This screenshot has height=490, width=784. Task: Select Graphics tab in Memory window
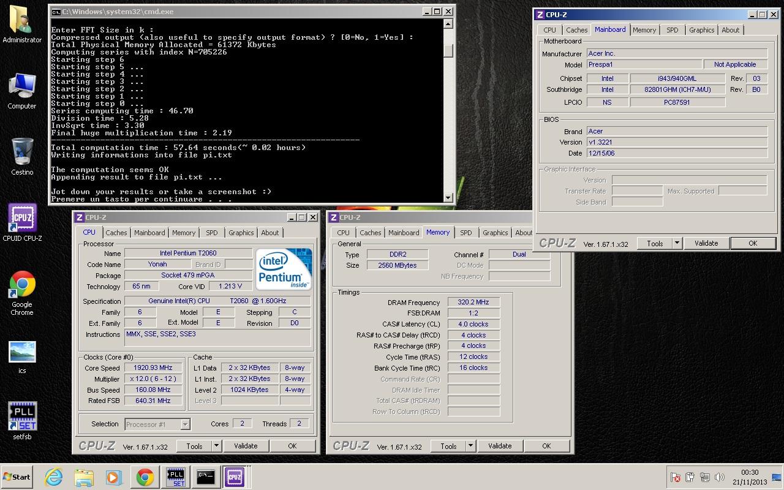click(x=495, y=233)
